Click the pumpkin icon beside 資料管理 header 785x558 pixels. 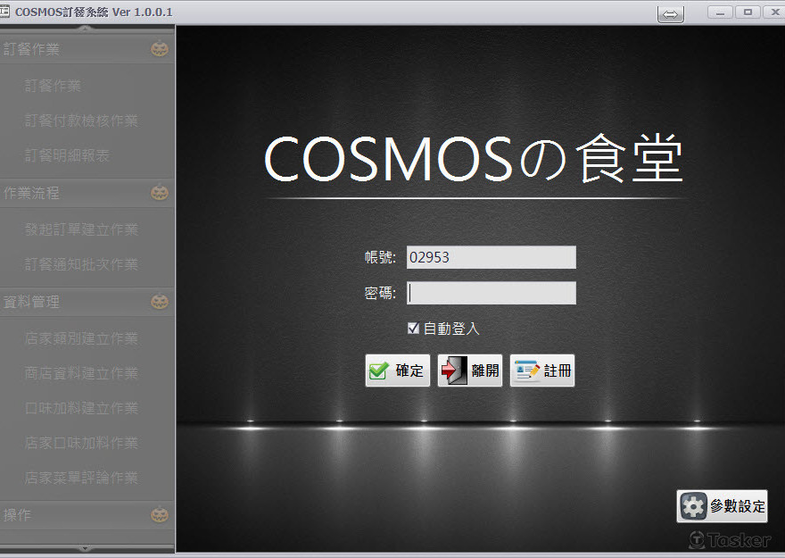pos(160,302)
